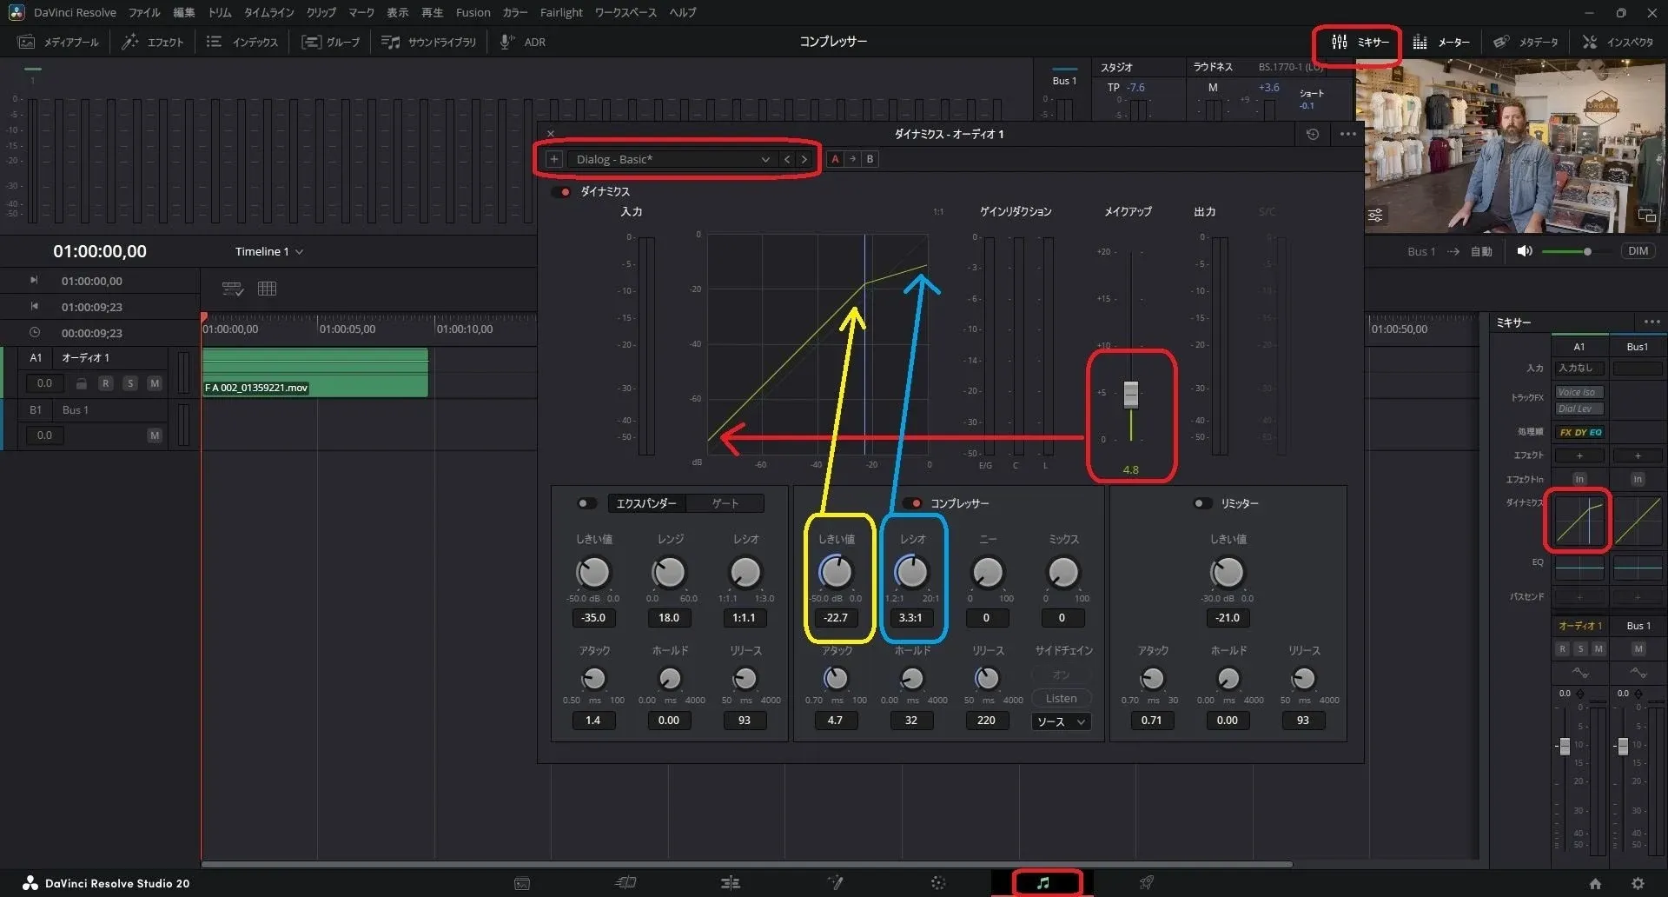Screen dimensions: 1668x897
Task: Open the メタデータ panel
Action: click(1526, 42)
